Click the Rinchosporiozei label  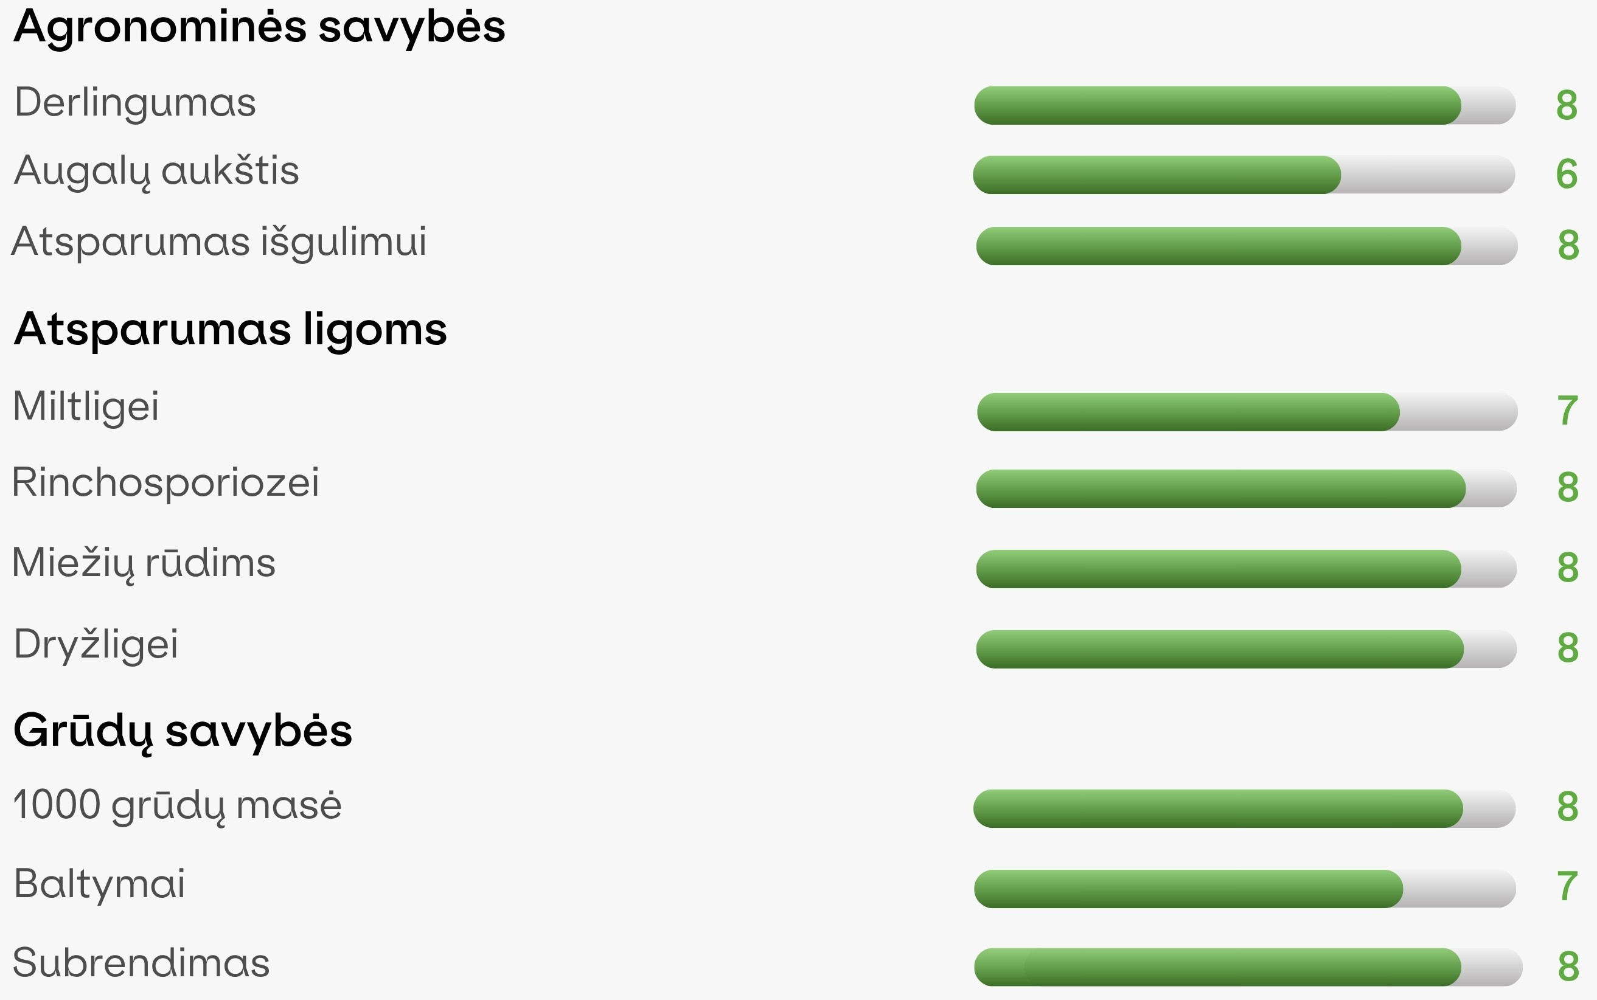pos(165,483)
